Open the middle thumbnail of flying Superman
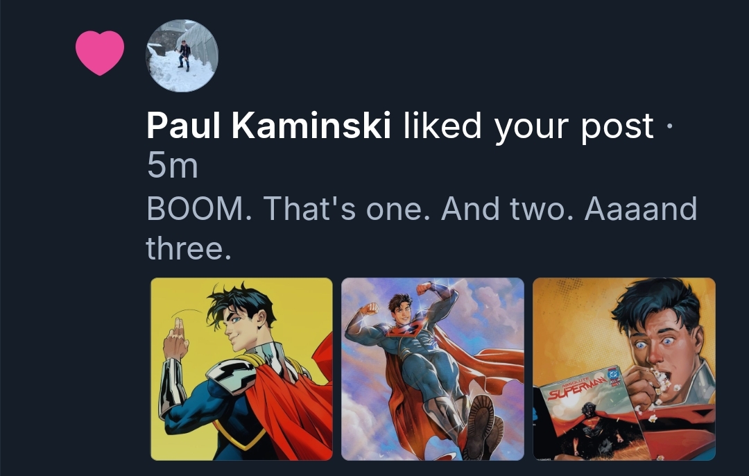 (432, 368)
